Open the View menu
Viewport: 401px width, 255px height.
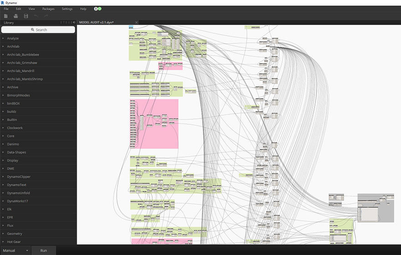point(32,9)
